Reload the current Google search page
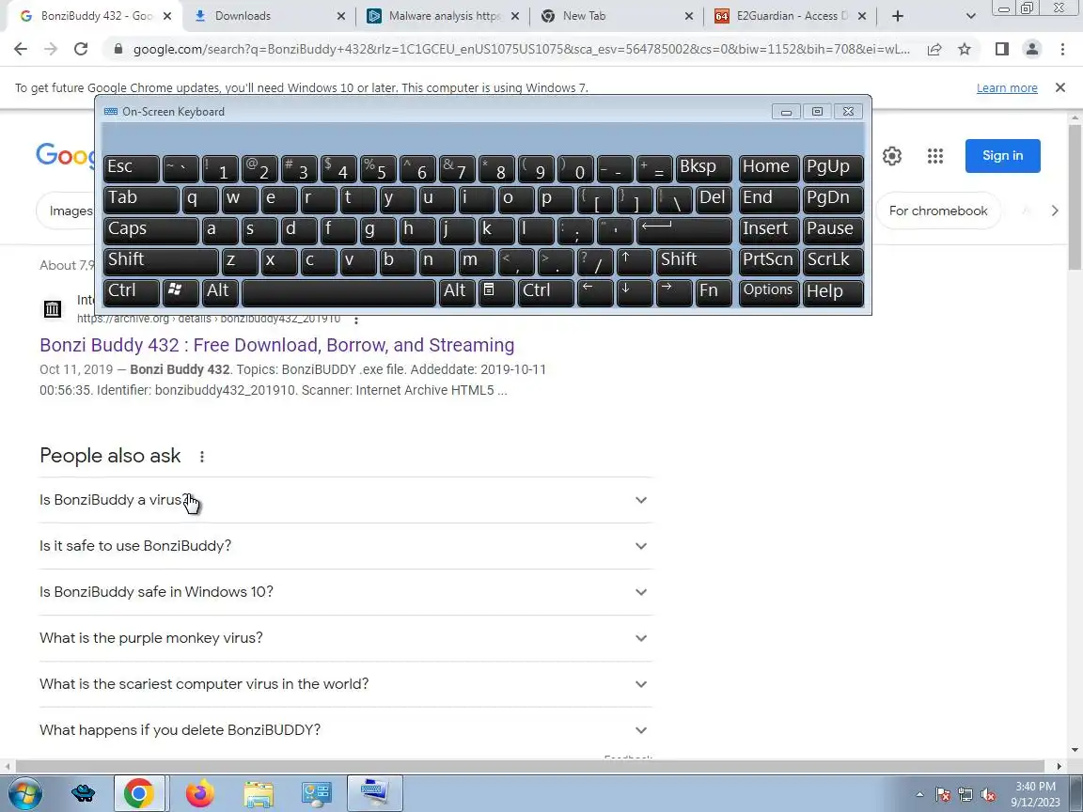 click(x=81, y=49)
